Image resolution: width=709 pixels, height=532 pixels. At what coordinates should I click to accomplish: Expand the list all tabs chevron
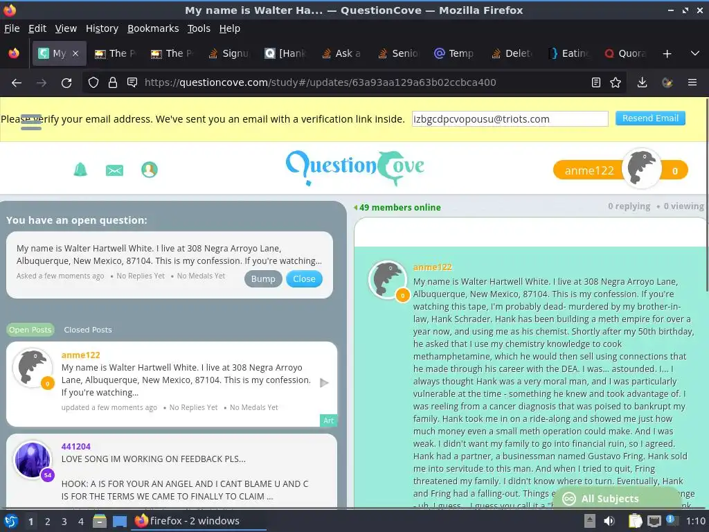695,53
